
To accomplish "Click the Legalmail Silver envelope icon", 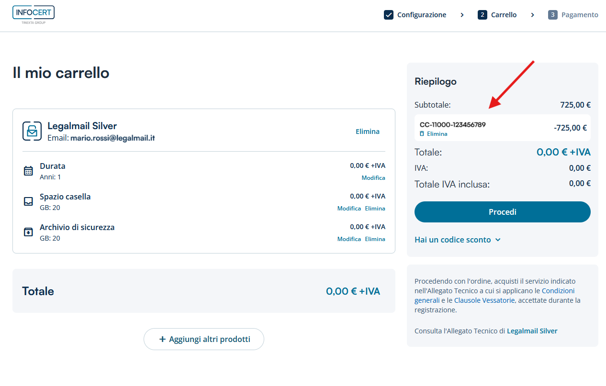I will click(x=32, y=131).
